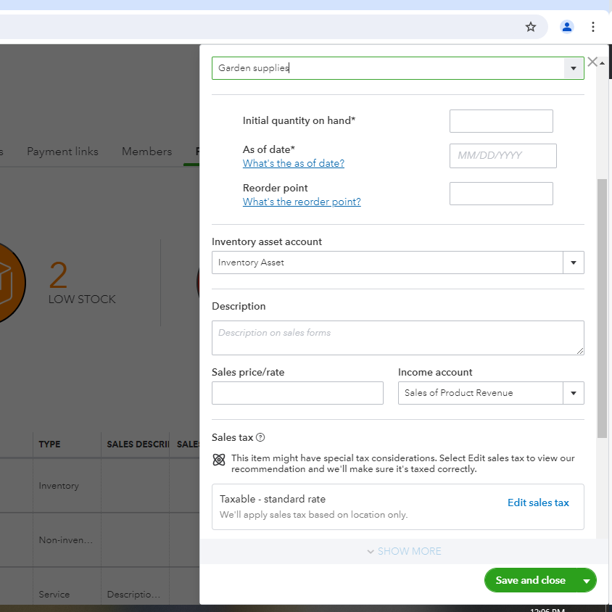Viewport: 612px width, 612px height.
Task: Select the Non-inven... type cell
Action: coord(65,540)
